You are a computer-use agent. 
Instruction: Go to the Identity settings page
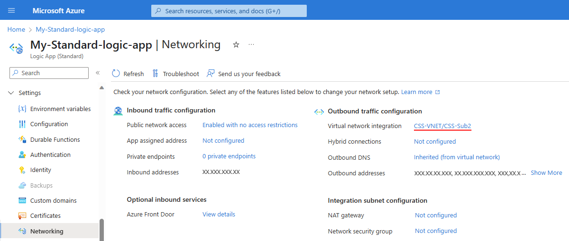click(x=41, y=170)
